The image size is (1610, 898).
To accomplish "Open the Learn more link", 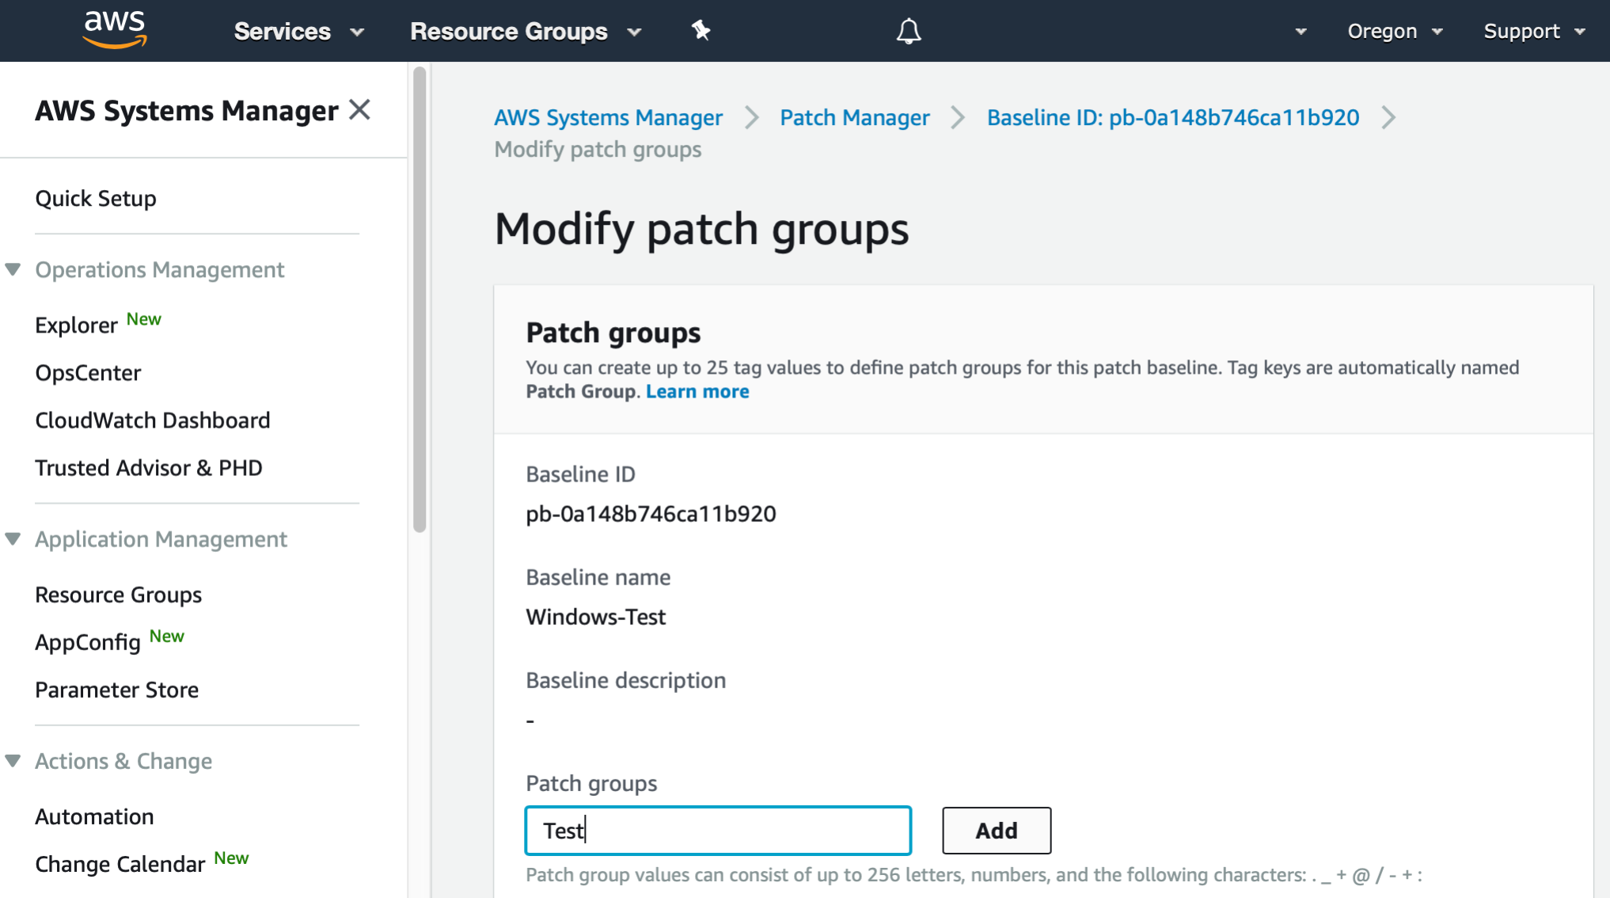I will (x=697, y=390).
